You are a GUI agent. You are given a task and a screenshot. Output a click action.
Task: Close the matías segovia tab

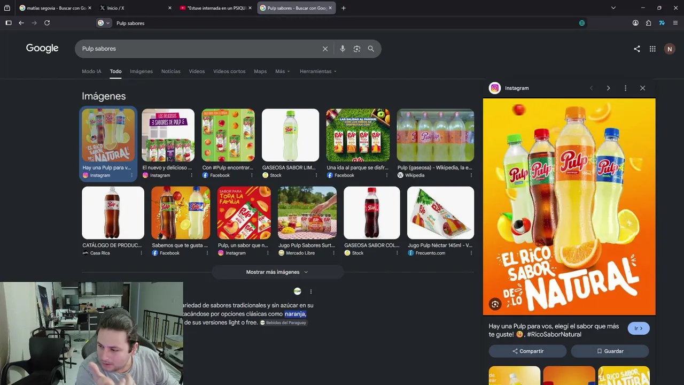pyautogui.click(x=89, y=8)
